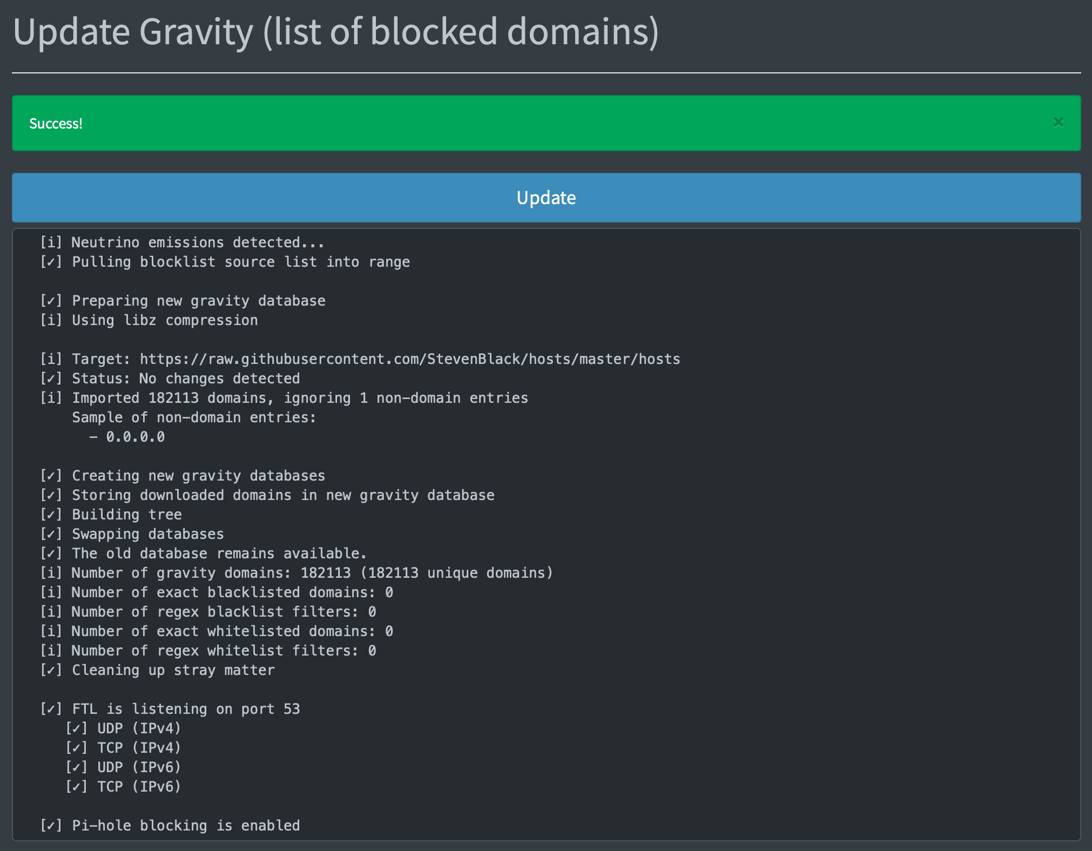Click 'Status: No changes detected' line
The image size is (1092, 851).
[170, 379]
